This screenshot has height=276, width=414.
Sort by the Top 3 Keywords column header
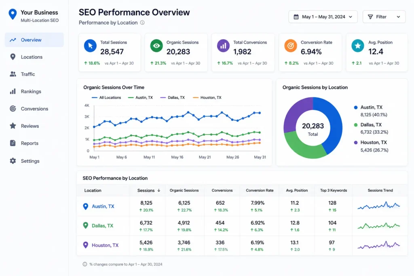pos(334,190)
